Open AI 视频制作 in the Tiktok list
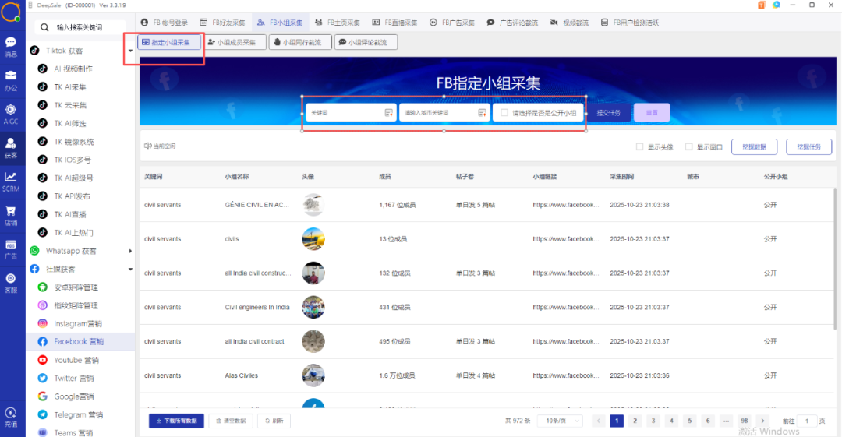 (73, 69)
